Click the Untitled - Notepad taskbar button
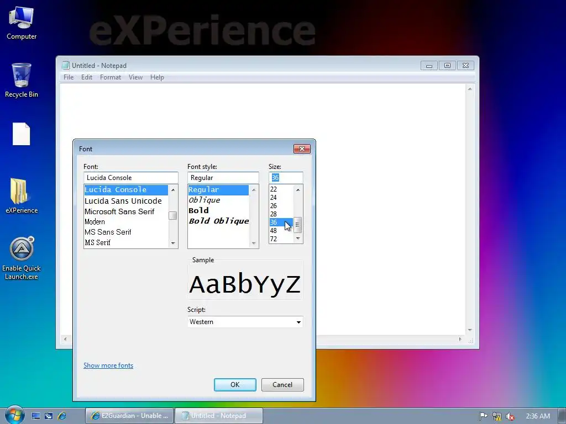This screenshot has height=424, width=566. click(219, 416)
